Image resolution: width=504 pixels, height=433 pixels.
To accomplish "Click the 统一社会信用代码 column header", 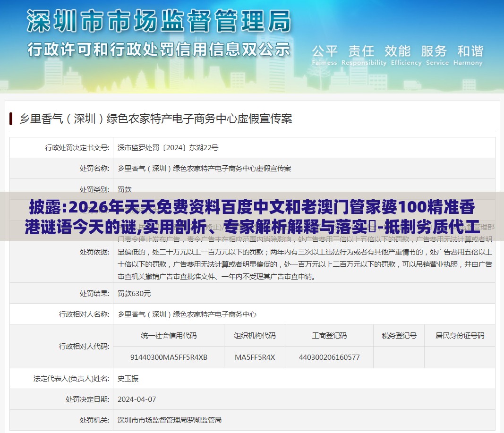I will [169, 336].
